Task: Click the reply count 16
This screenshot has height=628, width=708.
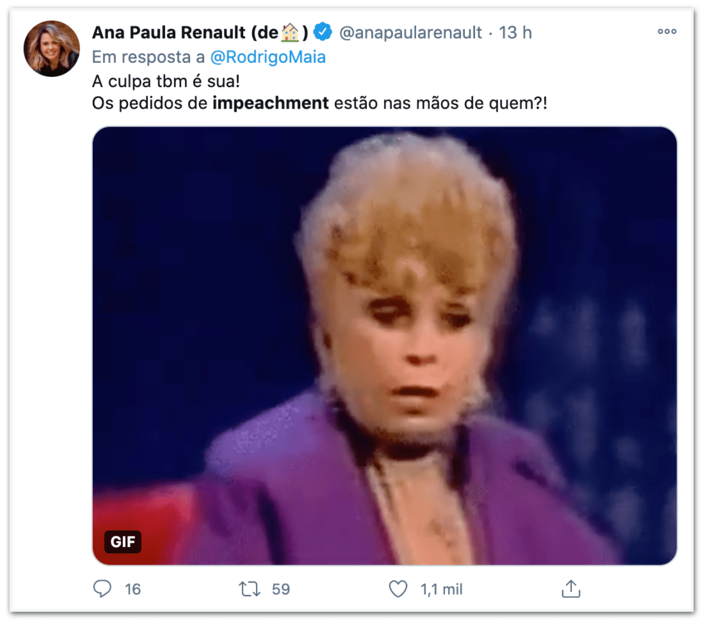Action: [133, 590]
